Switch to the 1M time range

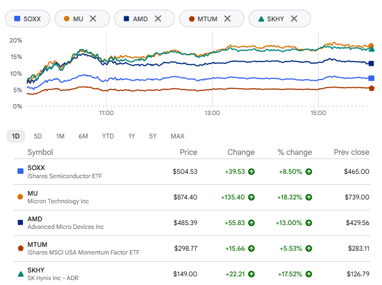click(x=60, y=136)
